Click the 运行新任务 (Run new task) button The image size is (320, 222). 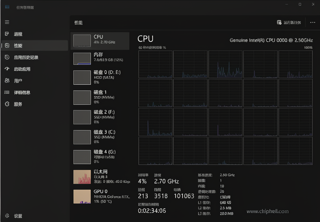click(x=289, y=23)
